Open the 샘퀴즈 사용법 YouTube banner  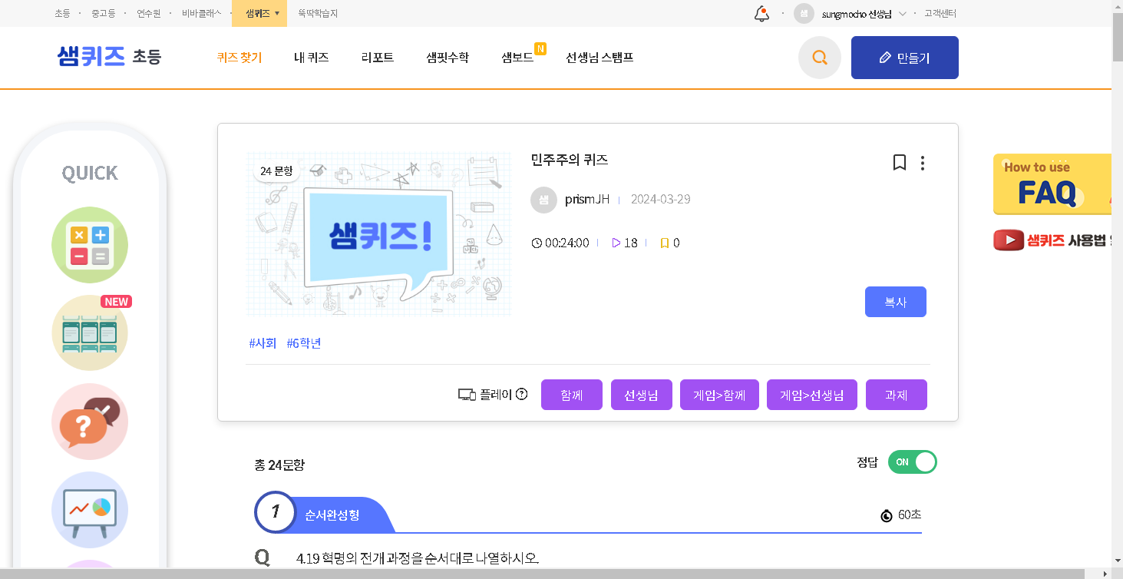point(1052,240)
